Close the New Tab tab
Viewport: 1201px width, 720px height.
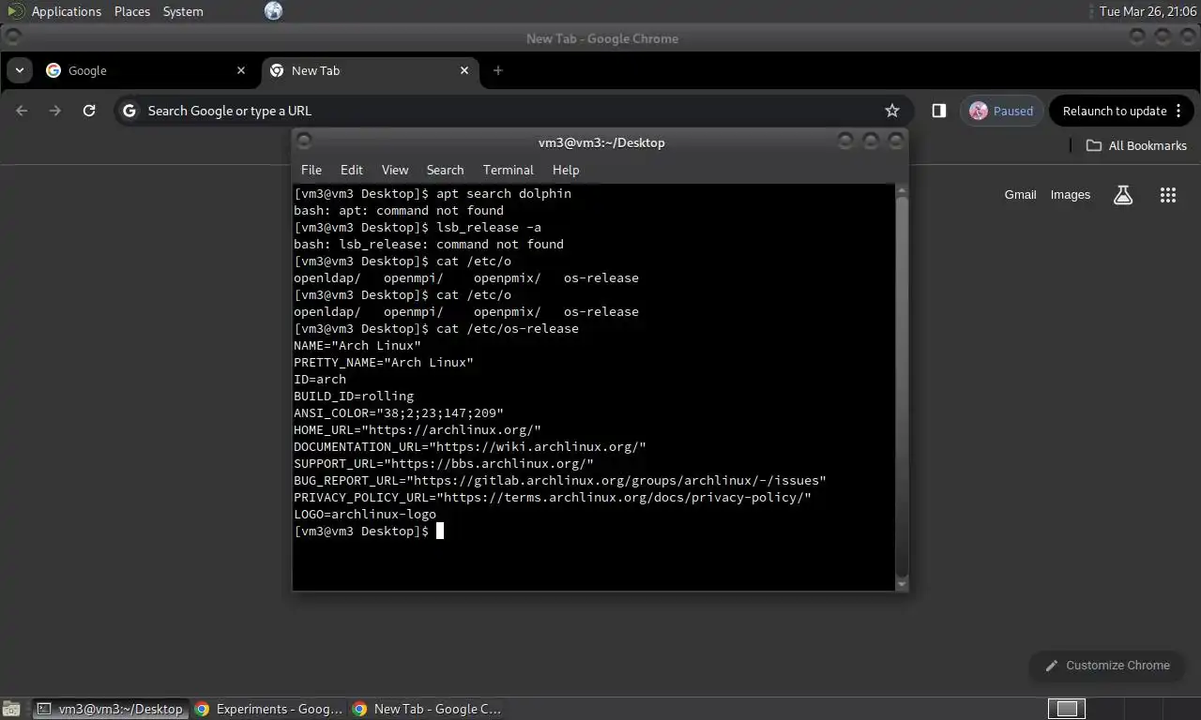coord(464,70)
